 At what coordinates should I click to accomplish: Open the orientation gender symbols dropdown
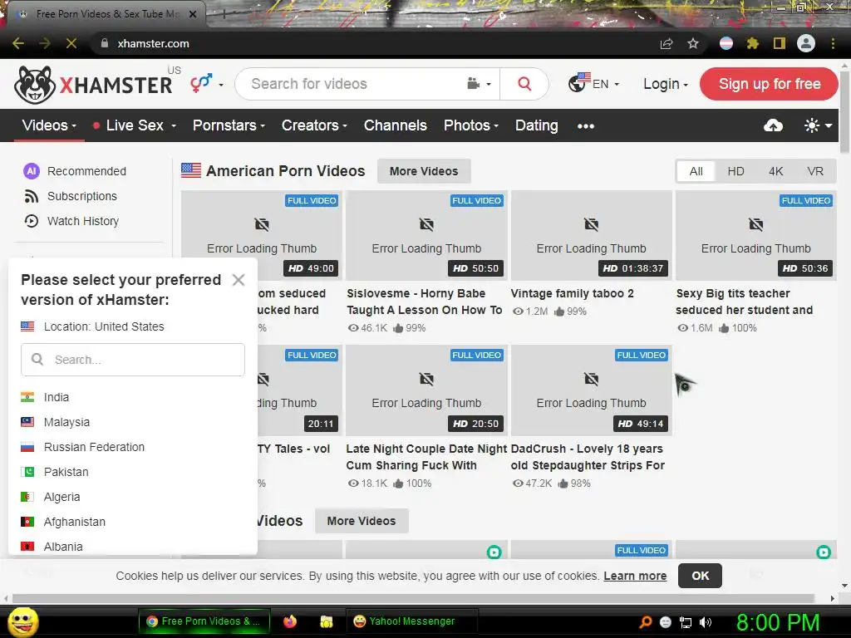coord(207,84)
